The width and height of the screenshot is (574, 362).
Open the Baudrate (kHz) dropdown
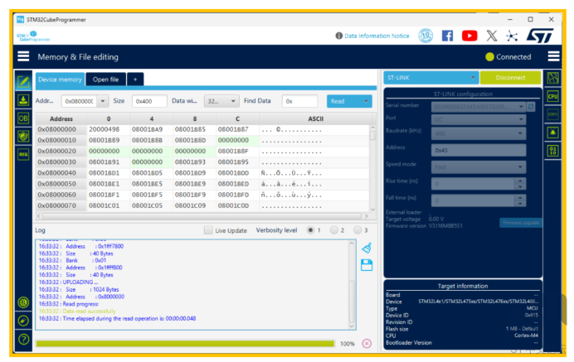(x=479, y=133)
